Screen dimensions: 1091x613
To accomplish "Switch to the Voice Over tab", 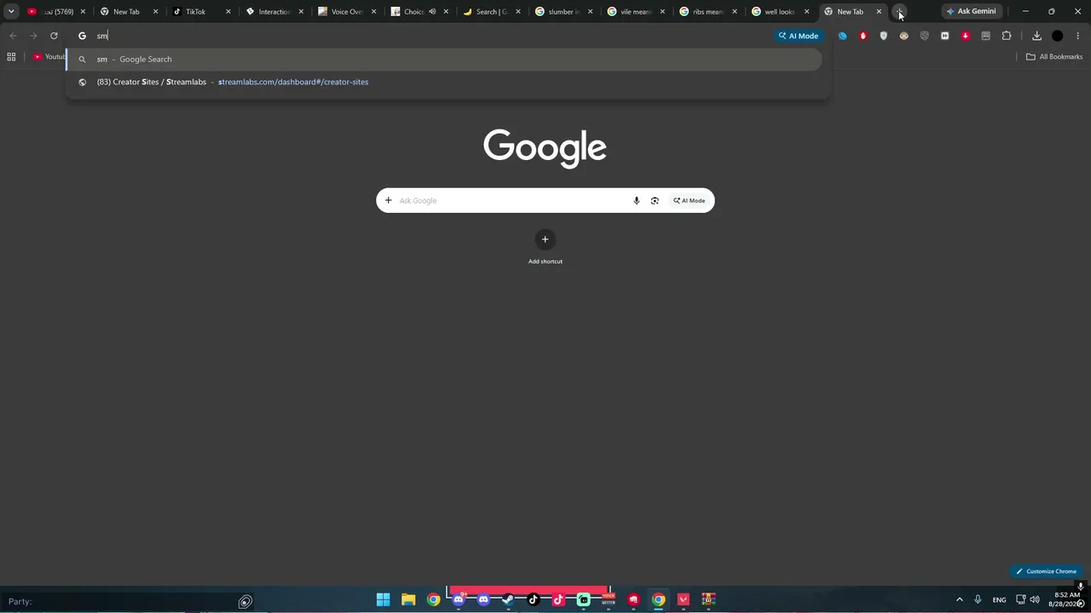I will click(x=346, y=11).
